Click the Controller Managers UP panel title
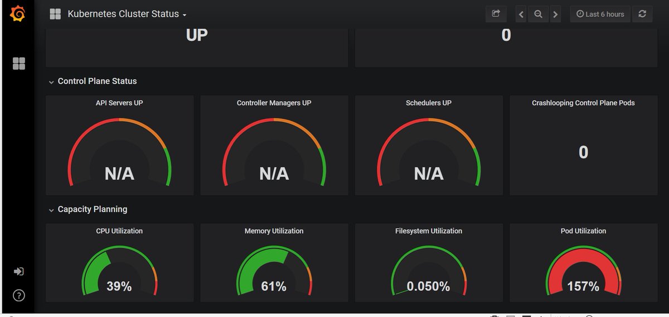This screenshot has height=317, width=669. tap(274, 103)
